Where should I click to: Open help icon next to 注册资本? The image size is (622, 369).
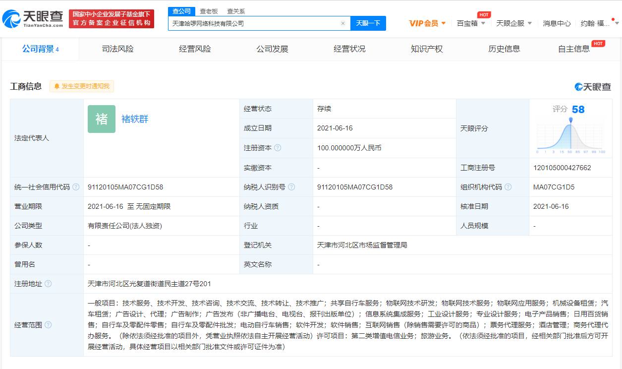point(278,148)
